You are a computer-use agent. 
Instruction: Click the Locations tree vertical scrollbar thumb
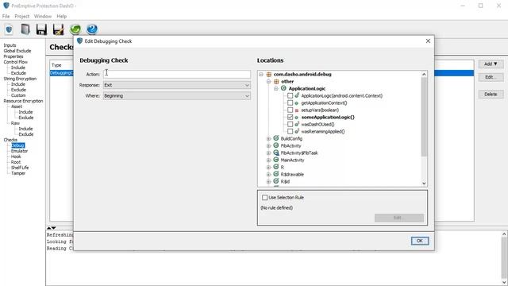click(424, 117)
